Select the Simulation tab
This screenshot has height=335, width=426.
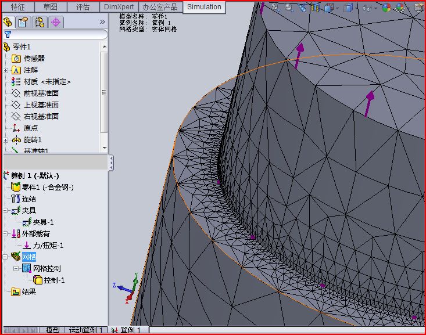[x=204, y=7]
